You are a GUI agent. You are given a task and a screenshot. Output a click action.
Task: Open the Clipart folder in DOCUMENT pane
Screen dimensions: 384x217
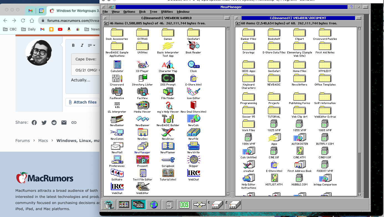click(299, 35)
